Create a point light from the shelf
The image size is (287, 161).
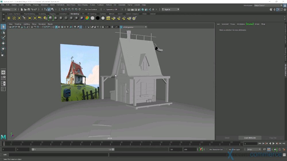click(x=19, y=18)
